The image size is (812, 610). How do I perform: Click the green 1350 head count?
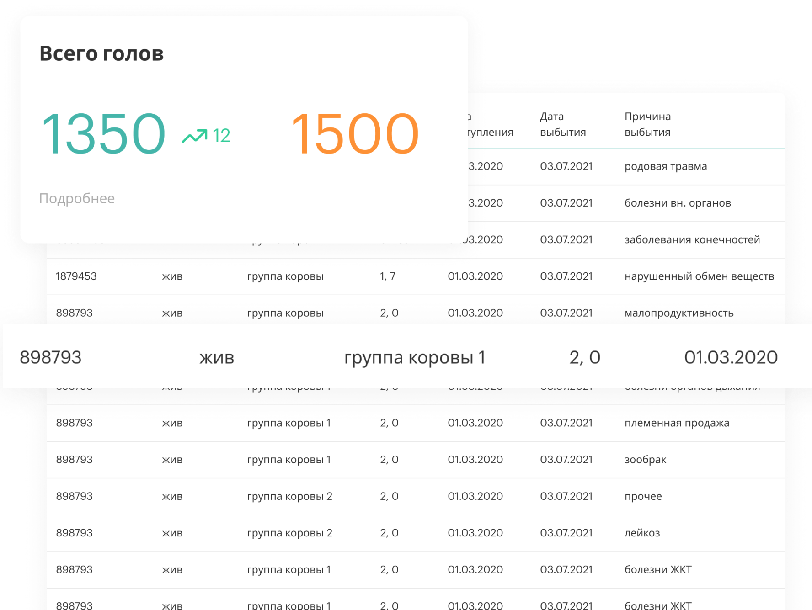coord(103,134)
